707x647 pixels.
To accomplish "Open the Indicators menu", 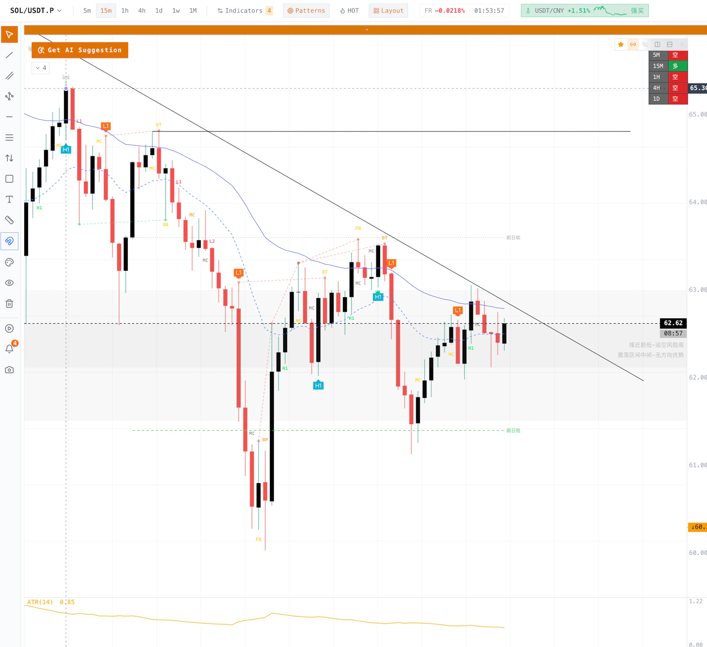I will tap(245, 11).
